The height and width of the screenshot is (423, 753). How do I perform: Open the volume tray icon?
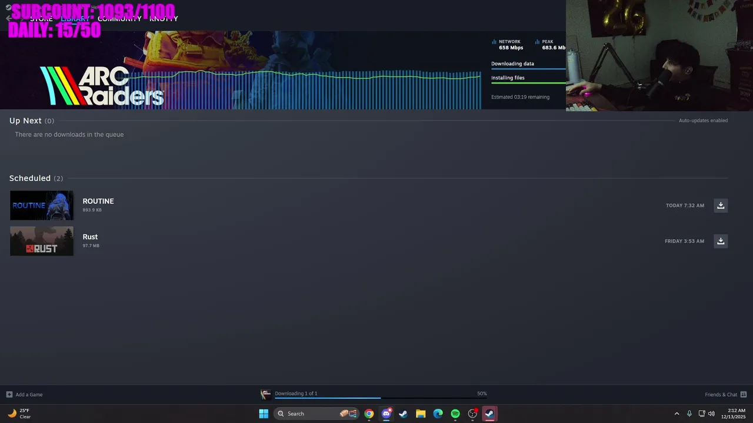coord(711,414)
